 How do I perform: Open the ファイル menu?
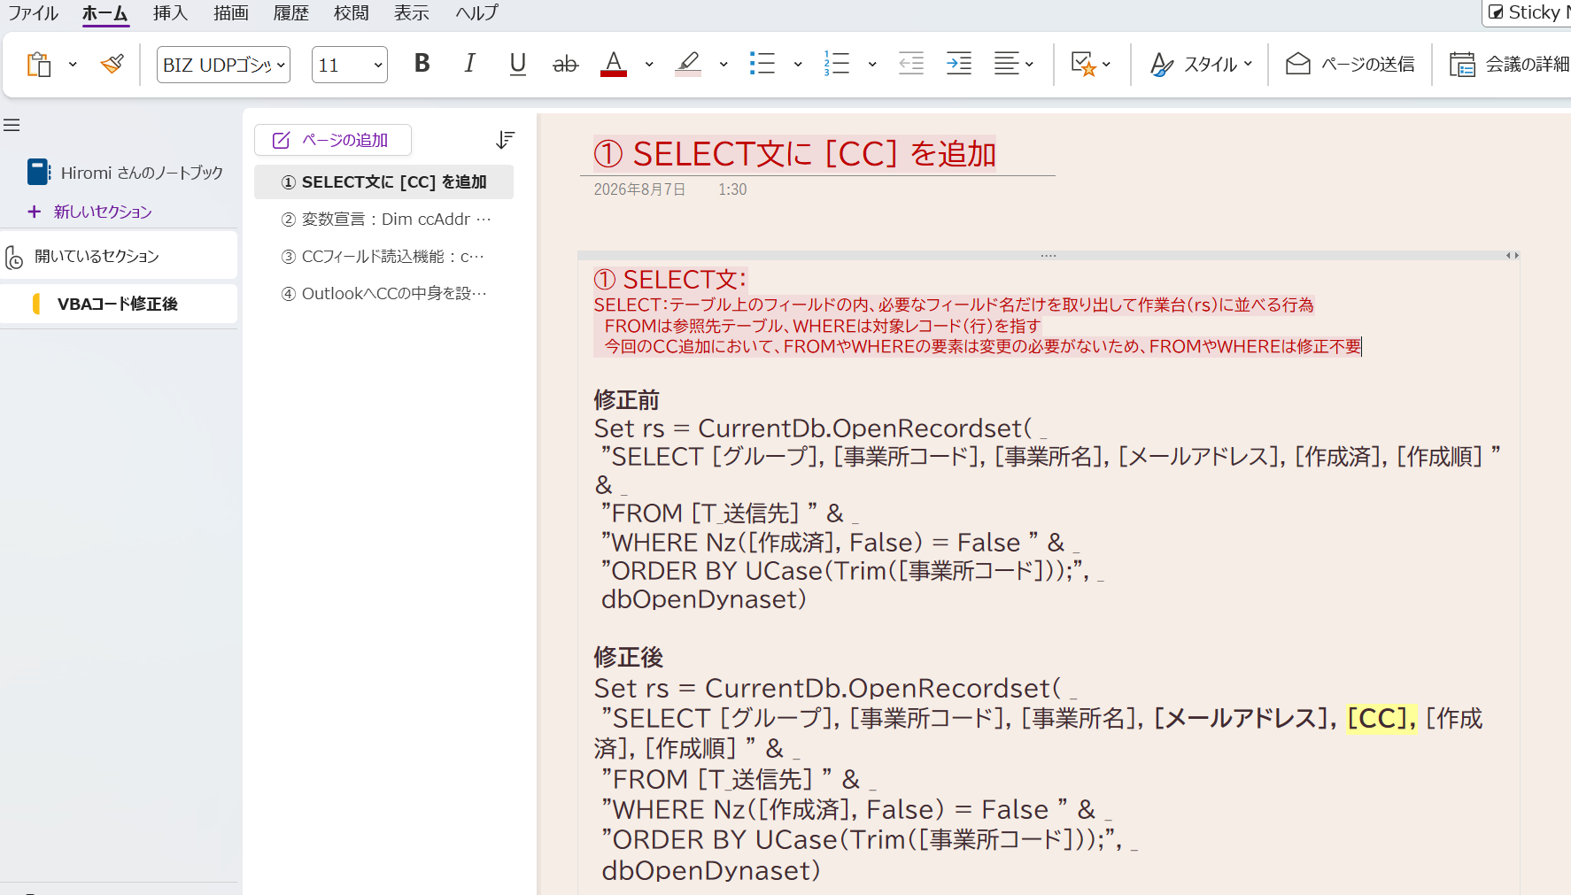[33, 13]
